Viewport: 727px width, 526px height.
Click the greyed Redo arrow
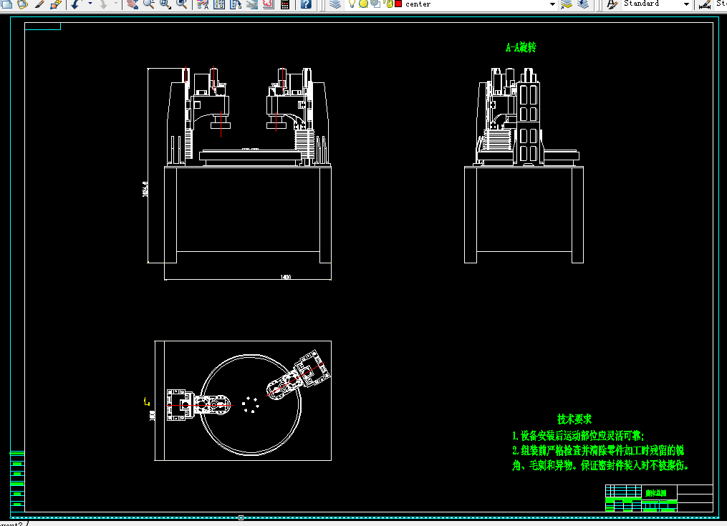coord(103,4)
